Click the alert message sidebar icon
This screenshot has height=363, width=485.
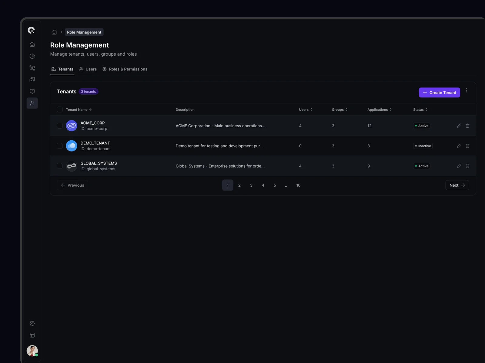[x=32, y=91]
